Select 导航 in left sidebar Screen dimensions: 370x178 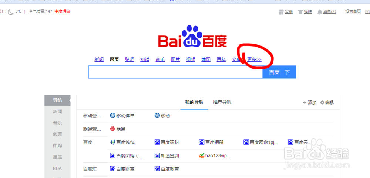[x=57, y=100]
